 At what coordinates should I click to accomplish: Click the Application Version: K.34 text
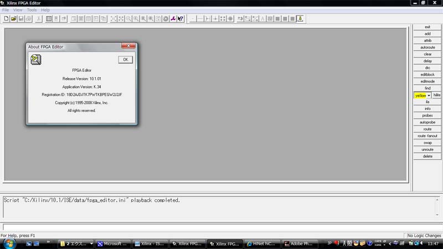click(81, 87)
